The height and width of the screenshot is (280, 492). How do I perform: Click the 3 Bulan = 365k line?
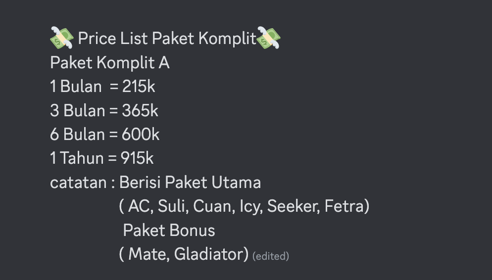[104, 110]
